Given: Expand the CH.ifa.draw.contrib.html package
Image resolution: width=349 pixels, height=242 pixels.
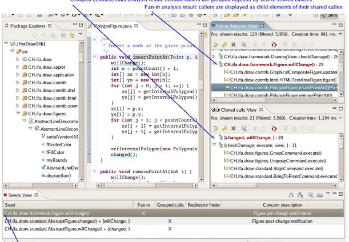Looking at the screenshot, I should pyautogui.click(x=18, y=98).
